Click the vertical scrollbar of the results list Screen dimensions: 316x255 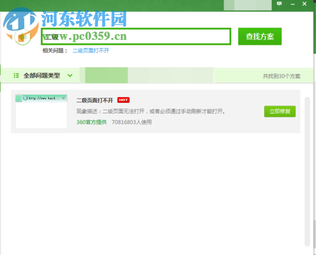pos(307,172)
